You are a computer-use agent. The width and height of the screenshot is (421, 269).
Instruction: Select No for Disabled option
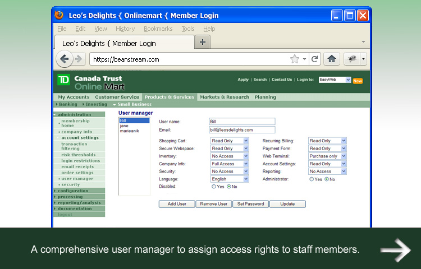click(x=229, y=187)
